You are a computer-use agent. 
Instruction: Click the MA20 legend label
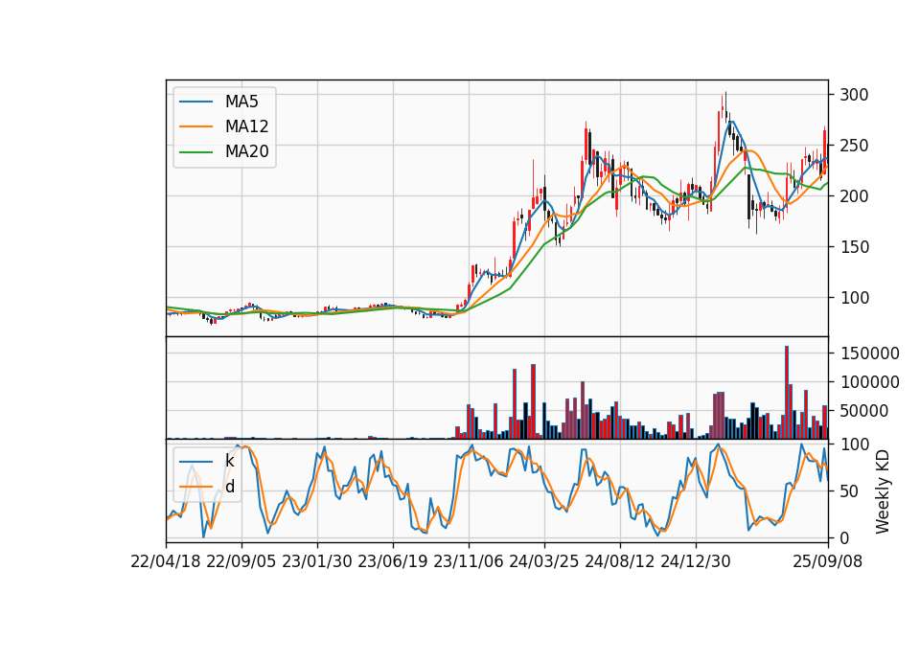pos(246,151)
